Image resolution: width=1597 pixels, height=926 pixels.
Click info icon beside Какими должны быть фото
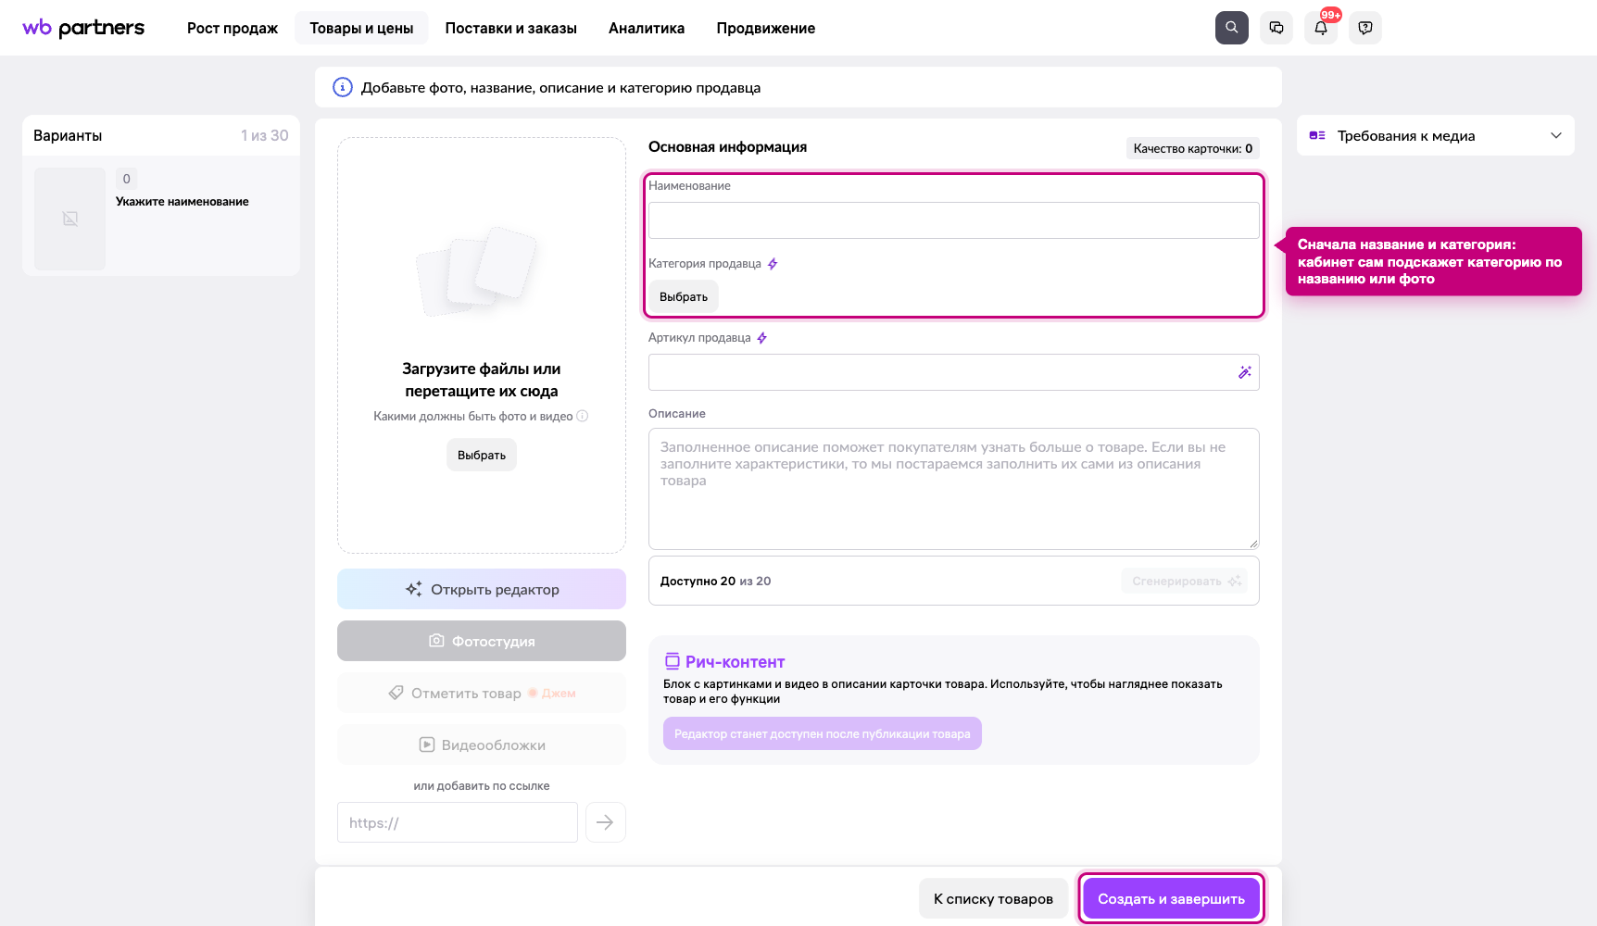tap(583, 416)
